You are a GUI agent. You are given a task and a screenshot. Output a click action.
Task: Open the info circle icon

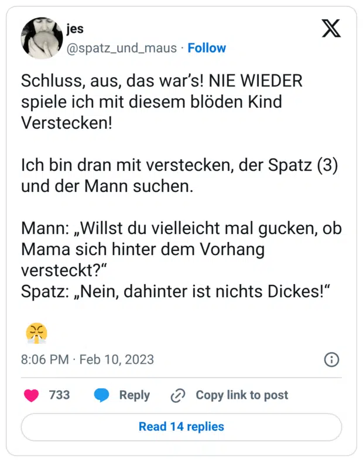click(331, 359)
